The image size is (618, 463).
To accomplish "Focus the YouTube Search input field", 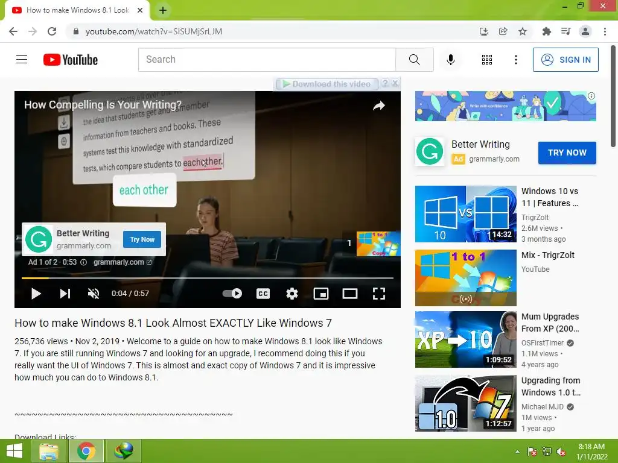I will [x=267, y=60].
